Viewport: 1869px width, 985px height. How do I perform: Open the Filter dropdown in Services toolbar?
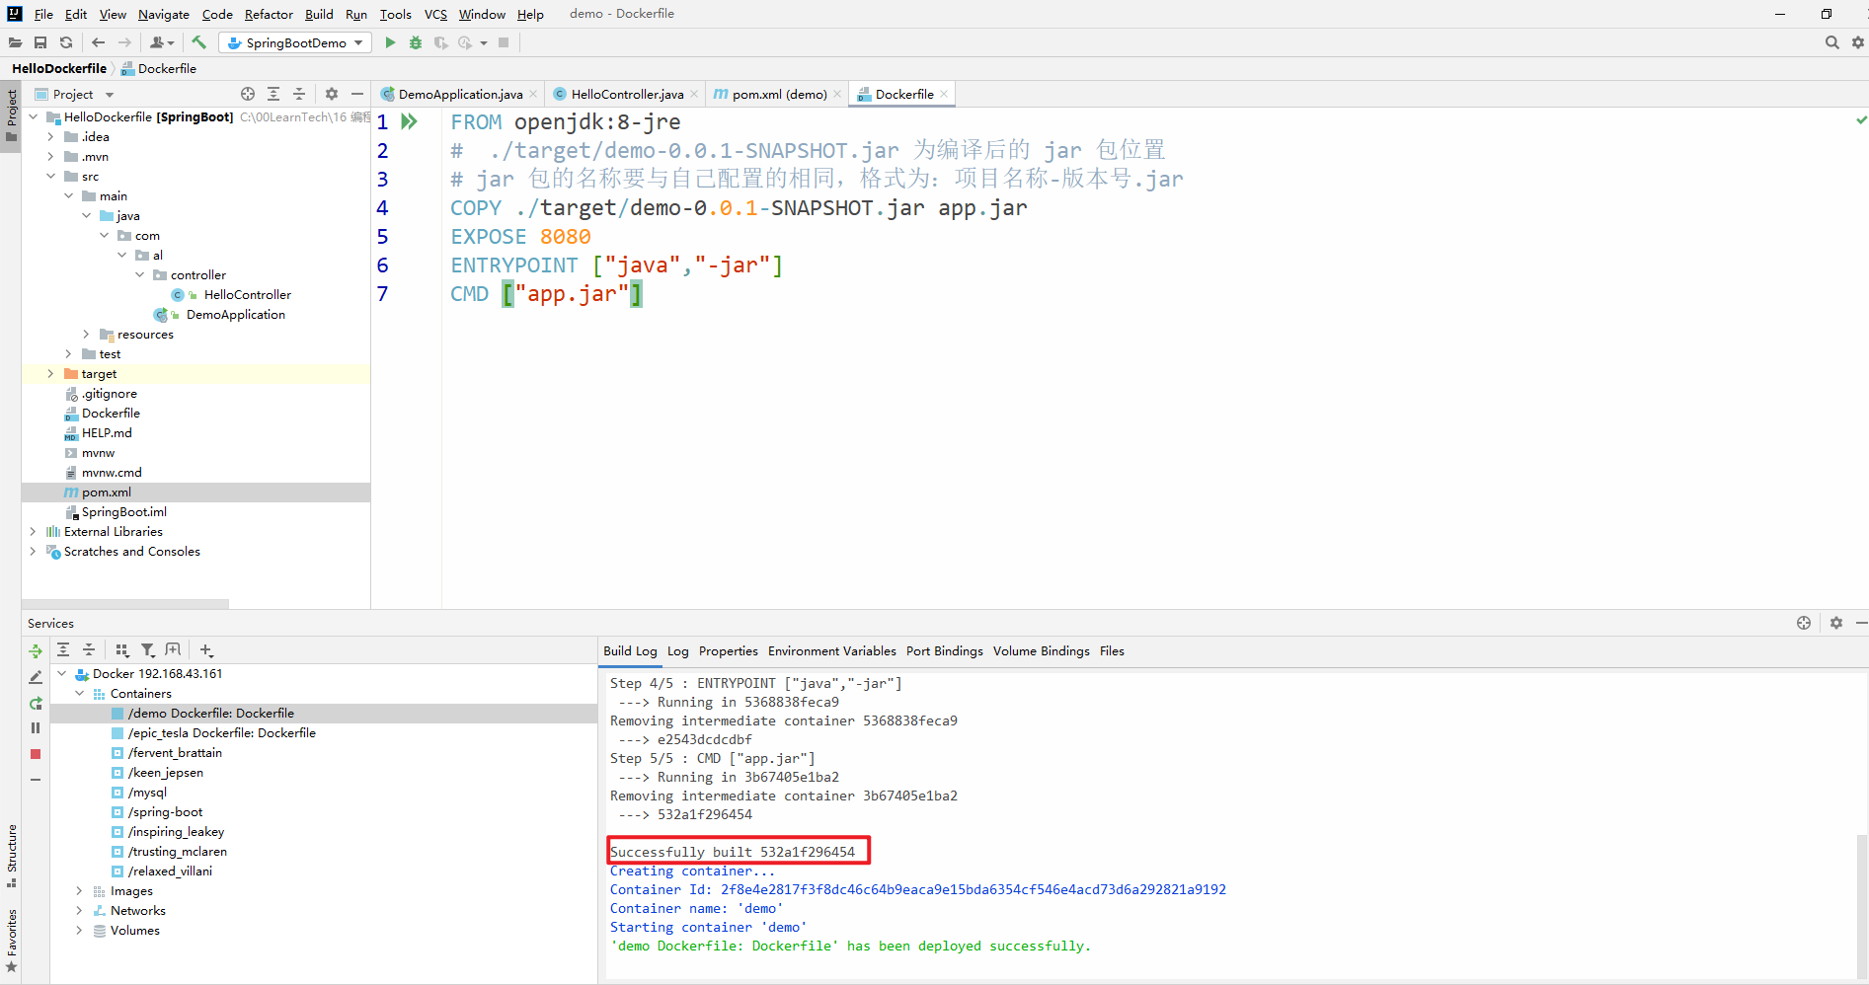148,649
